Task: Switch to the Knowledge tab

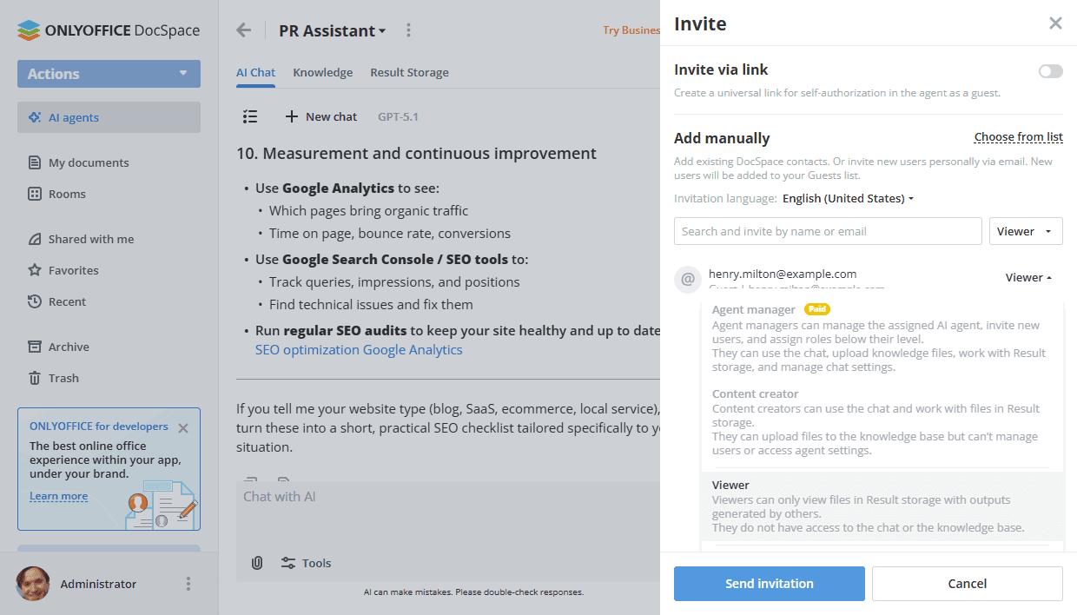Action: coord(322,72)
